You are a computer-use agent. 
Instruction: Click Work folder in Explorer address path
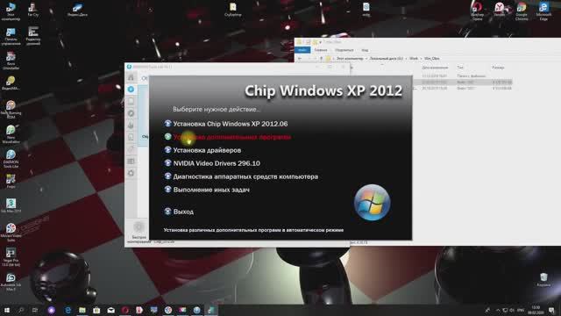[x=414, y=59]
